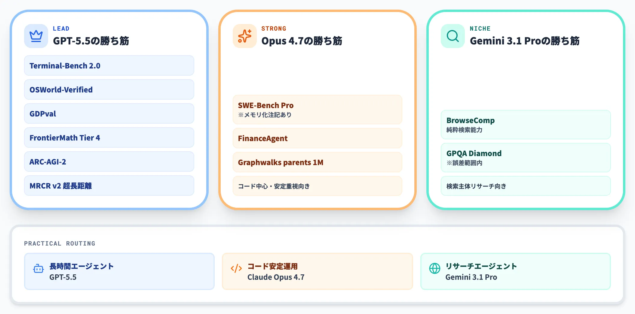The height and width of the screenshot is (314, 635).
Task: Select the SWE-Bench Pro entry
Action: pyautogui.click(x=317, y=110)
